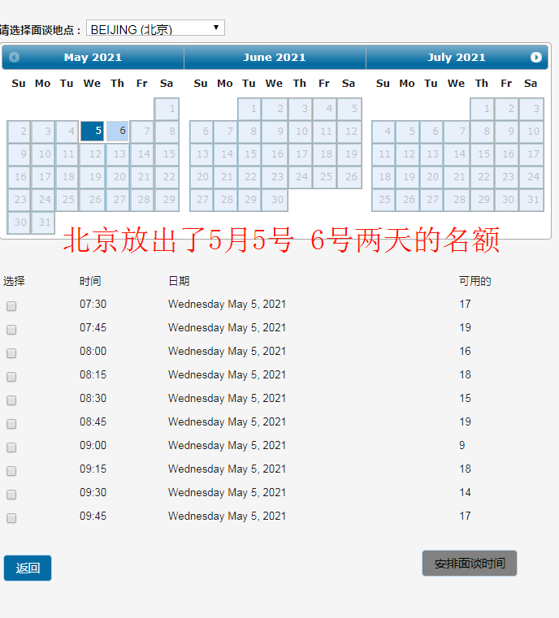The image size is (559, 618).
Task: Select the 09:30 time checkbox
Action: (11, 495)
